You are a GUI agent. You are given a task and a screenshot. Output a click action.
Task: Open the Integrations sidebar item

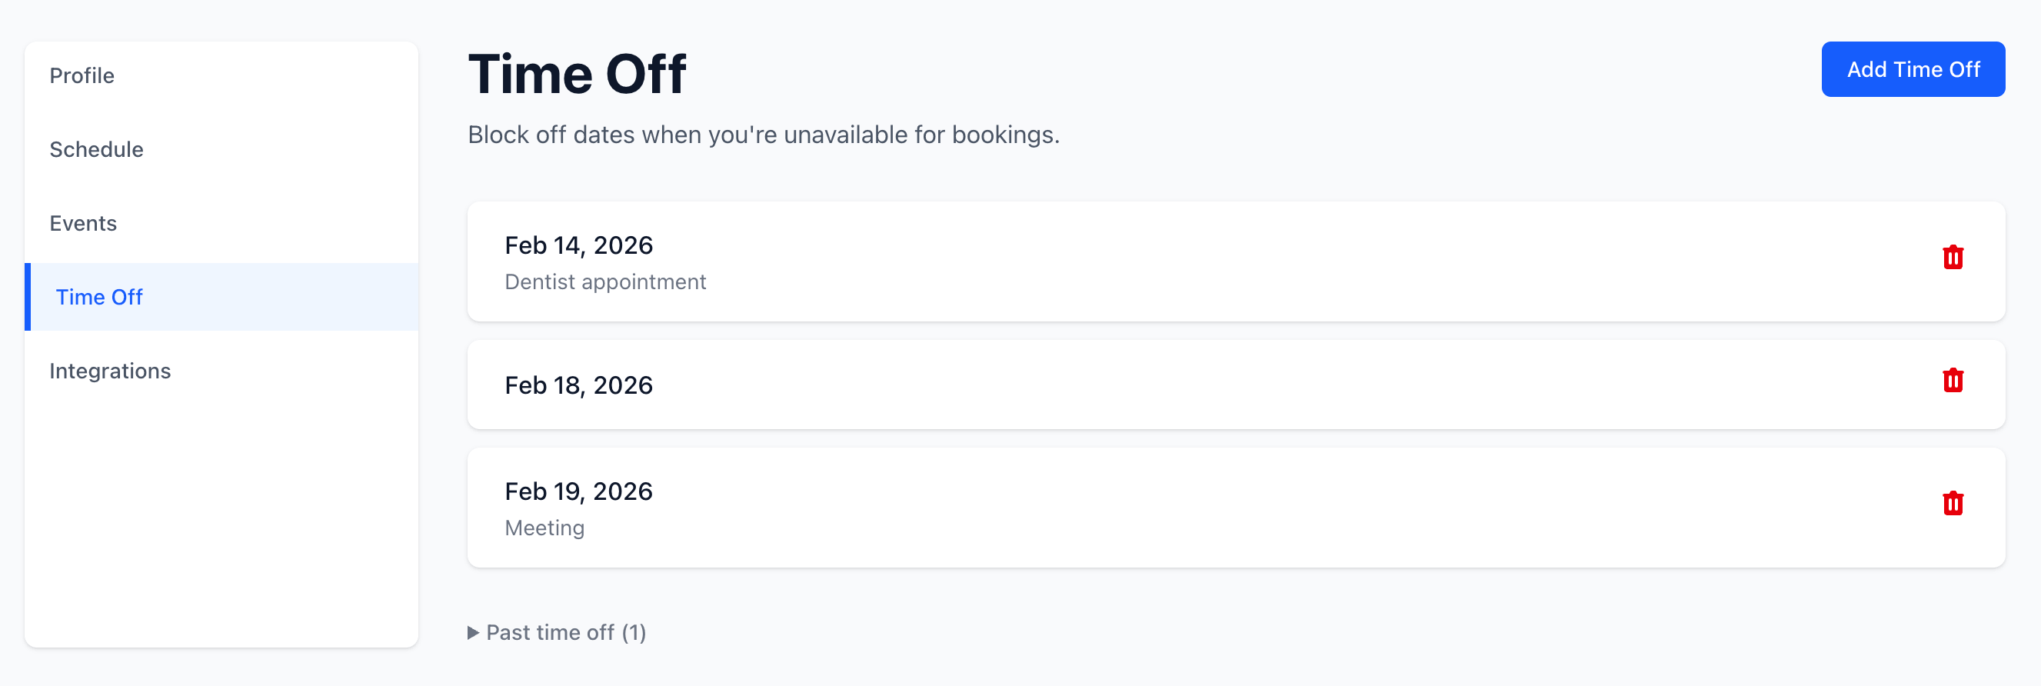(x=109, y=371)
